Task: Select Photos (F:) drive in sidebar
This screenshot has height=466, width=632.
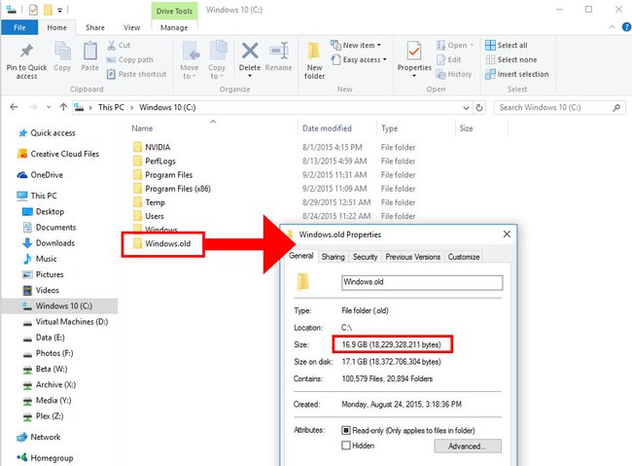Action: click(48, 353)
